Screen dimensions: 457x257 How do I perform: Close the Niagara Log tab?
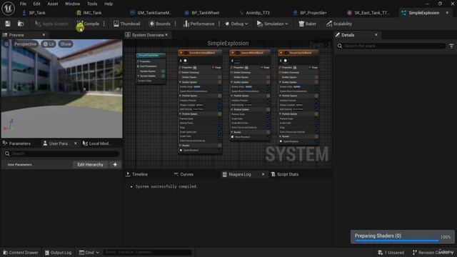[x=263, y=174]
